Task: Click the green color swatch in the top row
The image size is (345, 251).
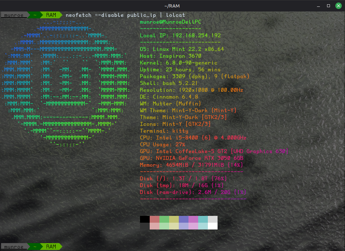Action: click(164, 219)
